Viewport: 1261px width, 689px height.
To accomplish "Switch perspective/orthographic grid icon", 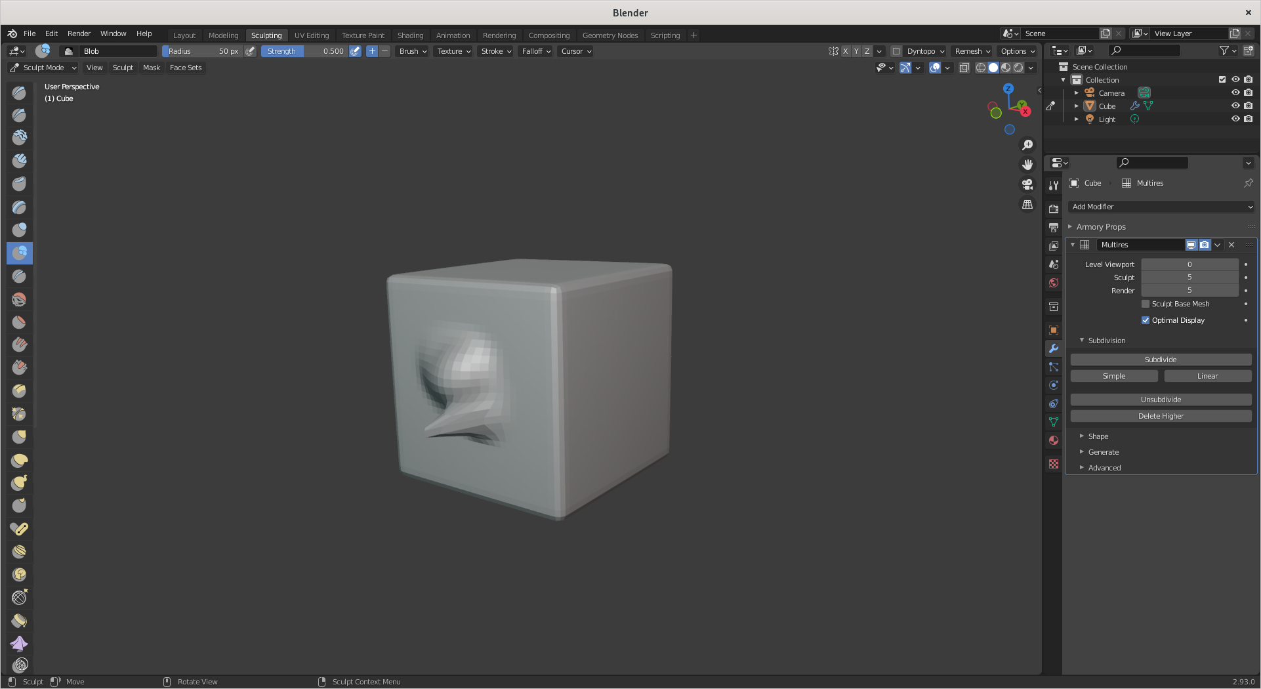I will [x=1027, y=205].
